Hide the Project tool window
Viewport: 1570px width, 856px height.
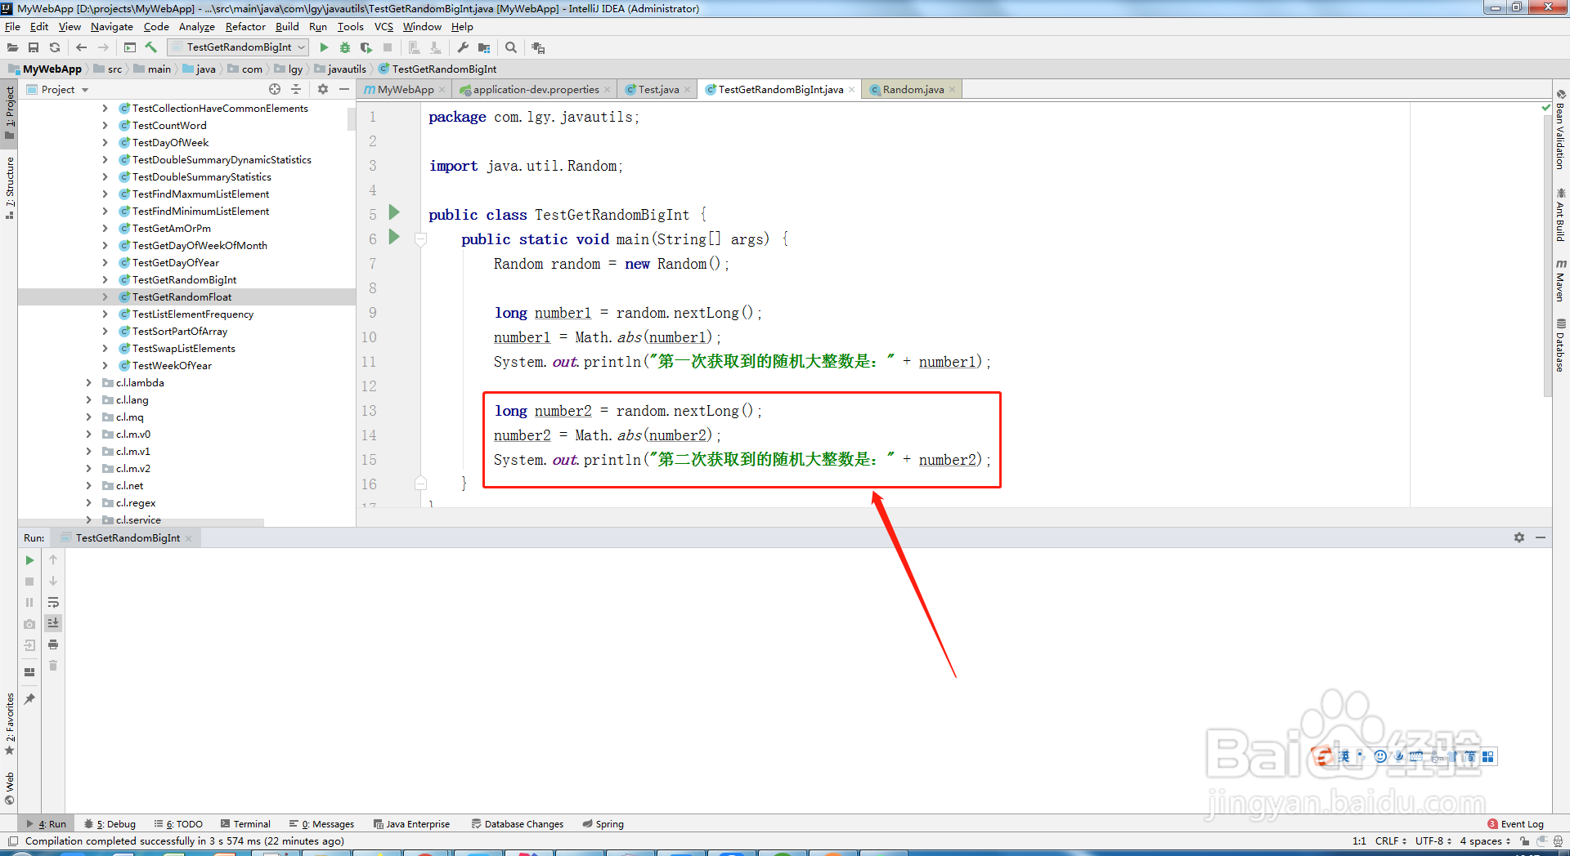[344, 89]
